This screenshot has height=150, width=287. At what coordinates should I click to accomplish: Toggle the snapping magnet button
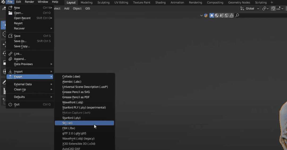(x=273, y=9)
